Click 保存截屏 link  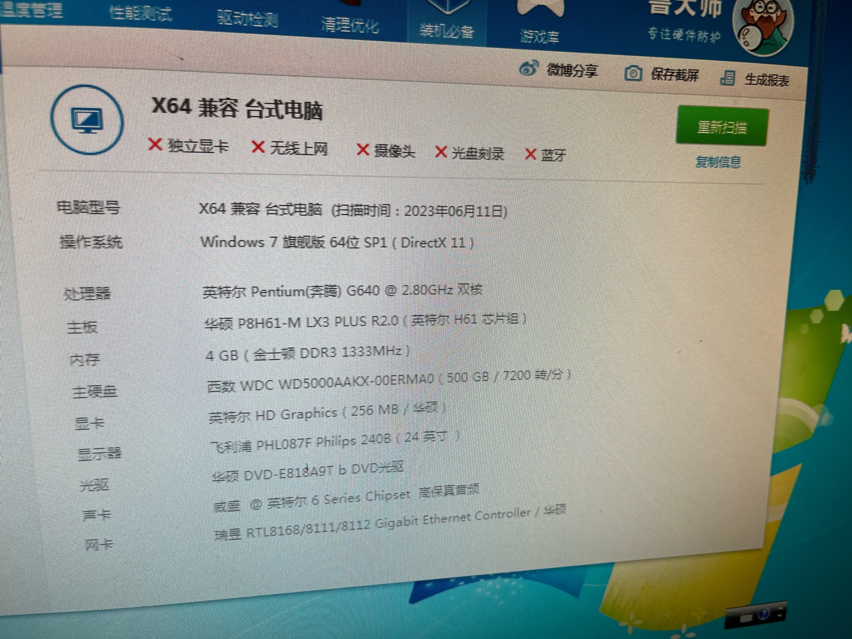click(674, 75)
